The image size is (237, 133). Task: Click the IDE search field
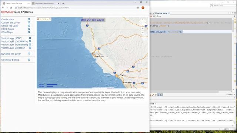pyautogui.click(x=225, y=6)
